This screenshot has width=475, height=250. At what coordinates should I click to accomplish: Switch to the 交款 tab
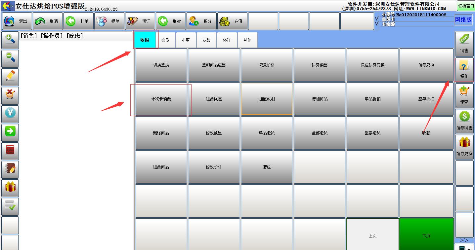(x=206, y=40)
